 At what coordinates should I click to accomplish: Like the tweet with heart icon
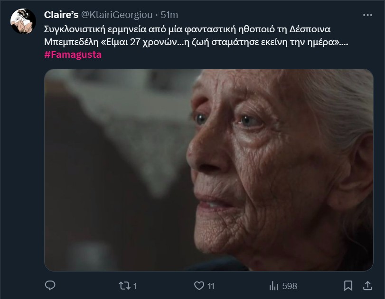199,286
